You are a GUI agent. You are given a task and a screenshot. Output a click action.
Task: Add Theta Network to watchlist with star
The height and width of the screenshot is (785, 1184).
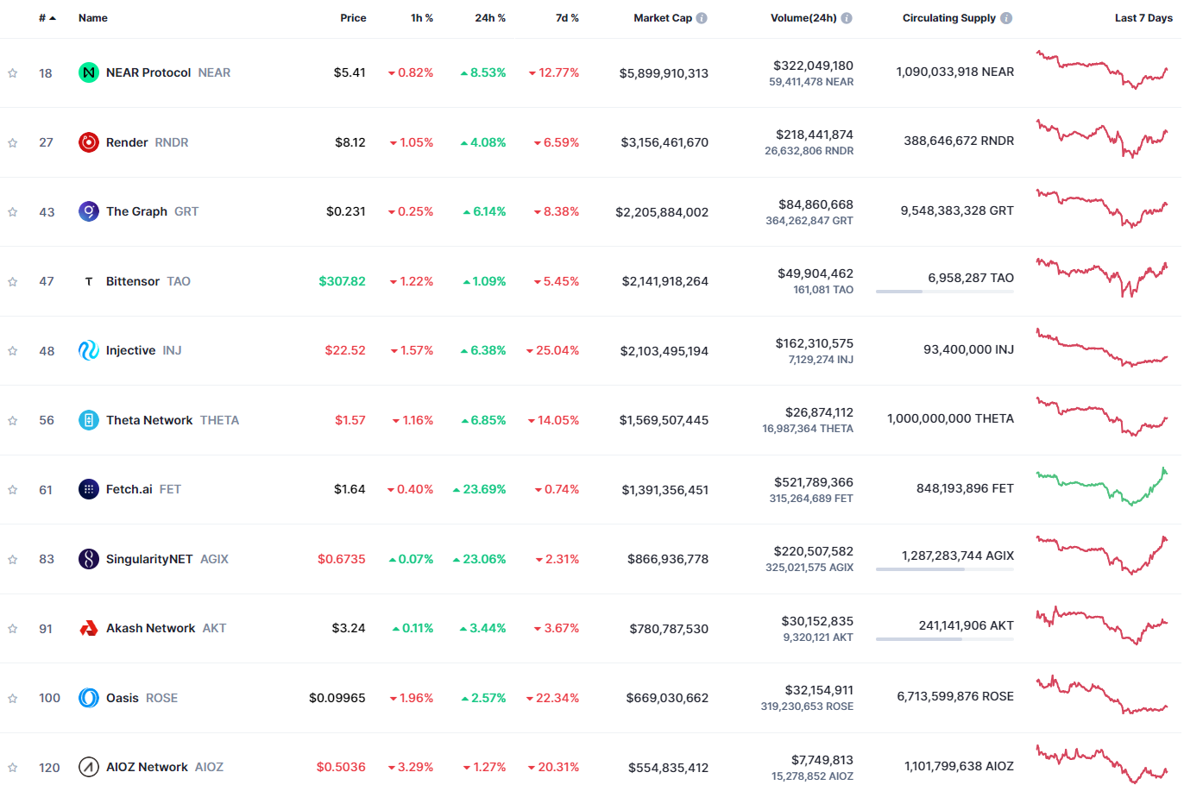pos(13,421)
